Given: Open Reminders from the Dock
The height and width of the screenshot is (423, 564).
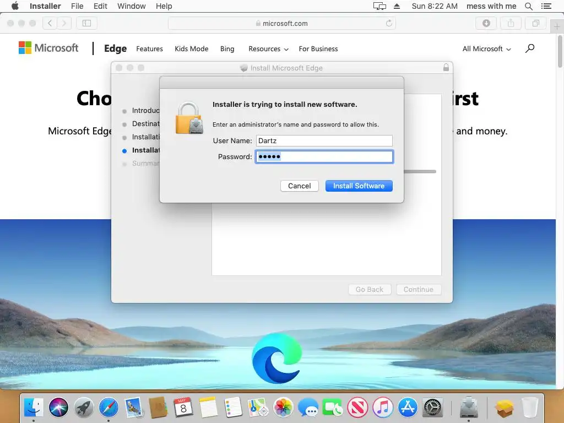Looking at the screenshot, I should tap(233, 408).
